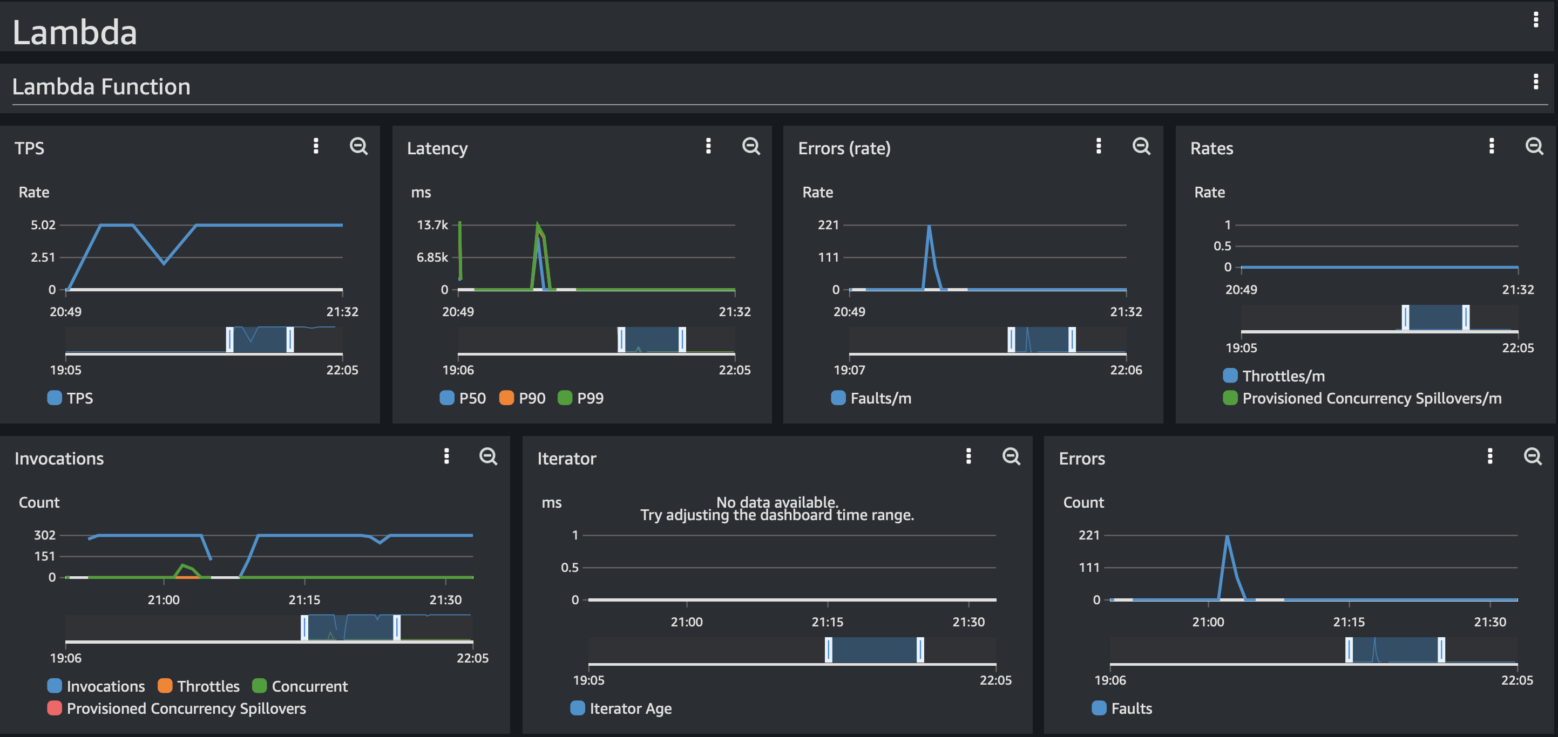Toggle the Throttles legend series in Invocations
The width and height of the screenshot is (1558, 737).
coord(198,686)
